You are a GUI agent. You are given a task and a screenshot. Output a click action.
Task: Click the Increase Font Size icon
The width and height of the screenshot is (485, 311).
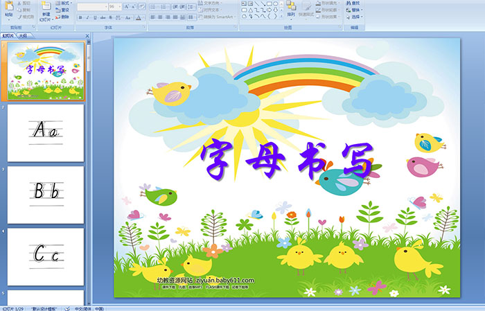click(125, 6)
